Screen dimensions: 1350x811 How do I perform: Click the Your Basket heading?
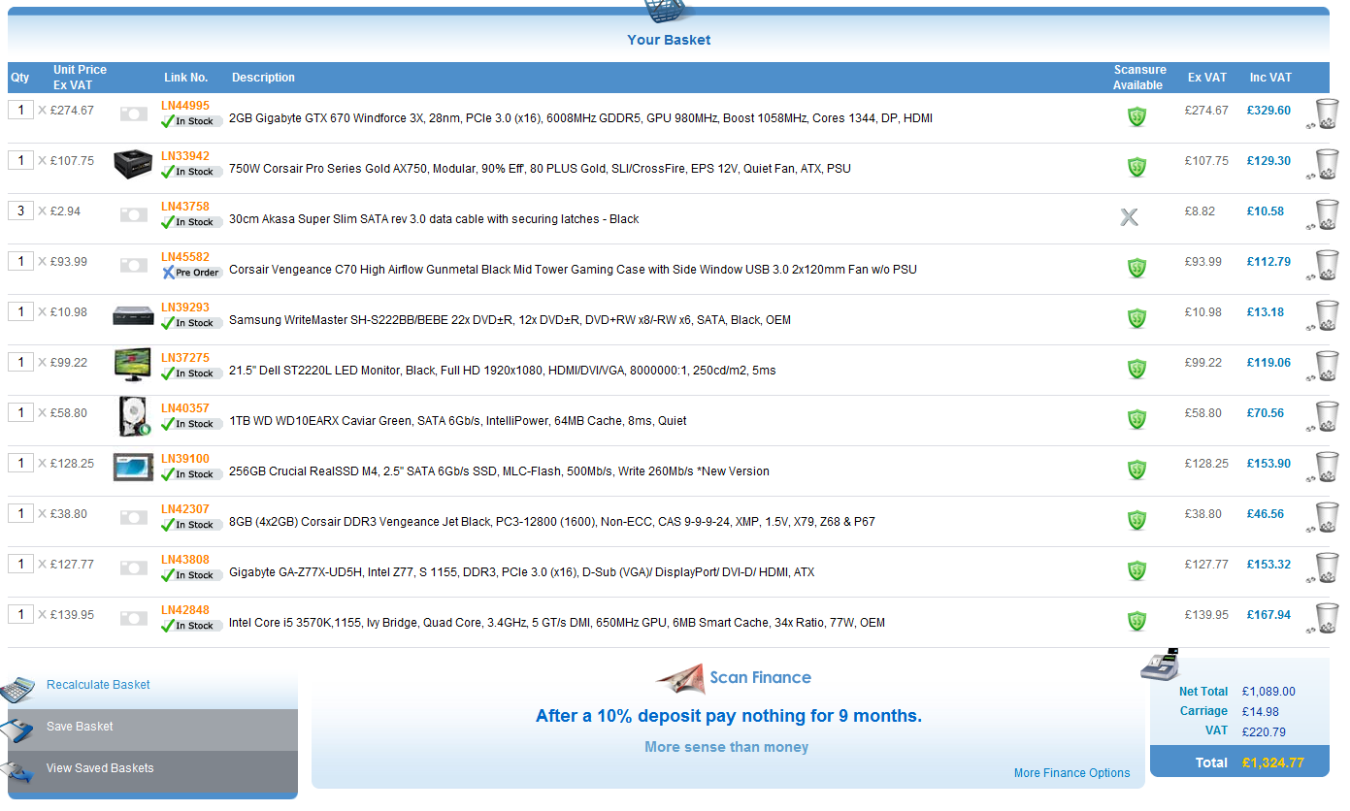pyautogui.click(x=669, y=40)
